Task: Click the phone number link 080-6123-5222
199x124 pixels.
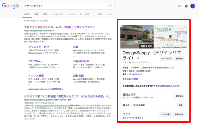Action: (x=135, y=74)
